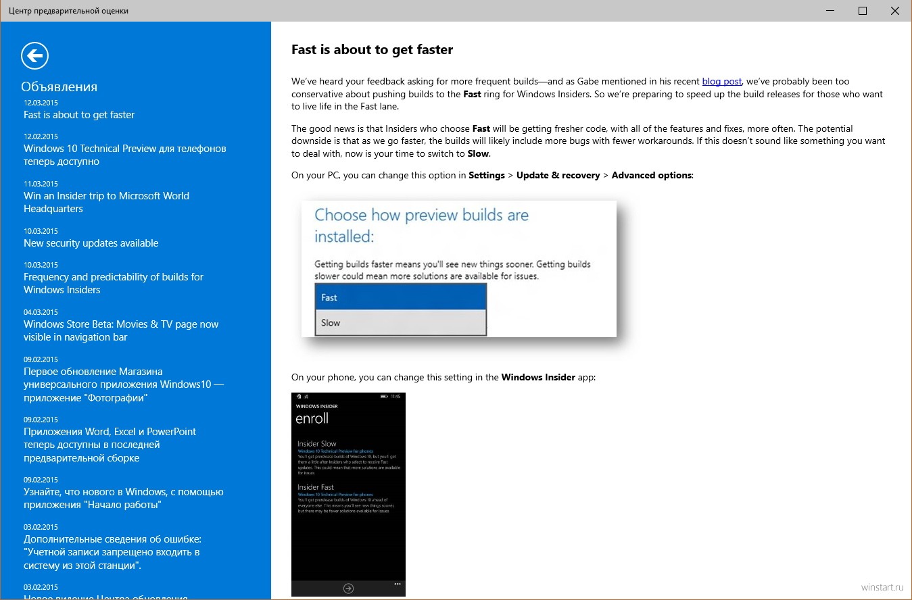Open 'Windows Store Beta: Movies & TV page' announcement
The image size is (912, 600).
pos(121,330)
